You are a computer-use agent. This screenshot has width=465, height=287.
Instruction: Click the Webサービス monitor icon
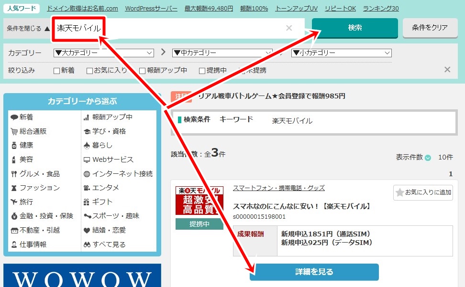pos(87,160)
